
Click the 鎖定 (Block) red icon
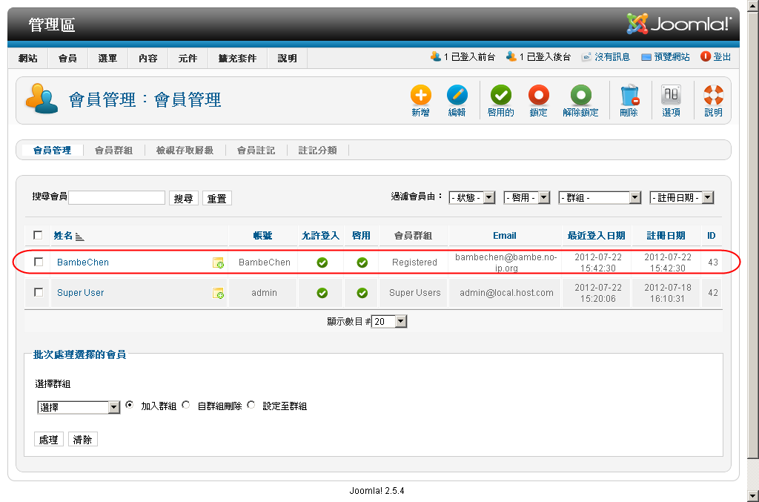click(x=538, y=96)
